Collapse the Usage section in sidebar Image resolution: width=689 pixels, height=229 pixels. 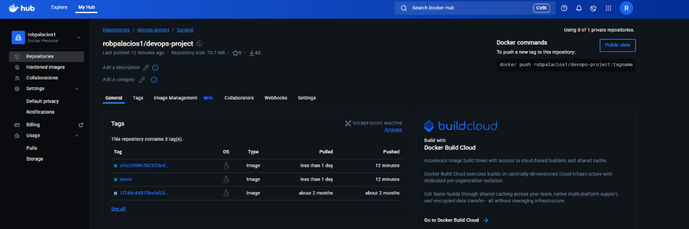tap(77, 136)
